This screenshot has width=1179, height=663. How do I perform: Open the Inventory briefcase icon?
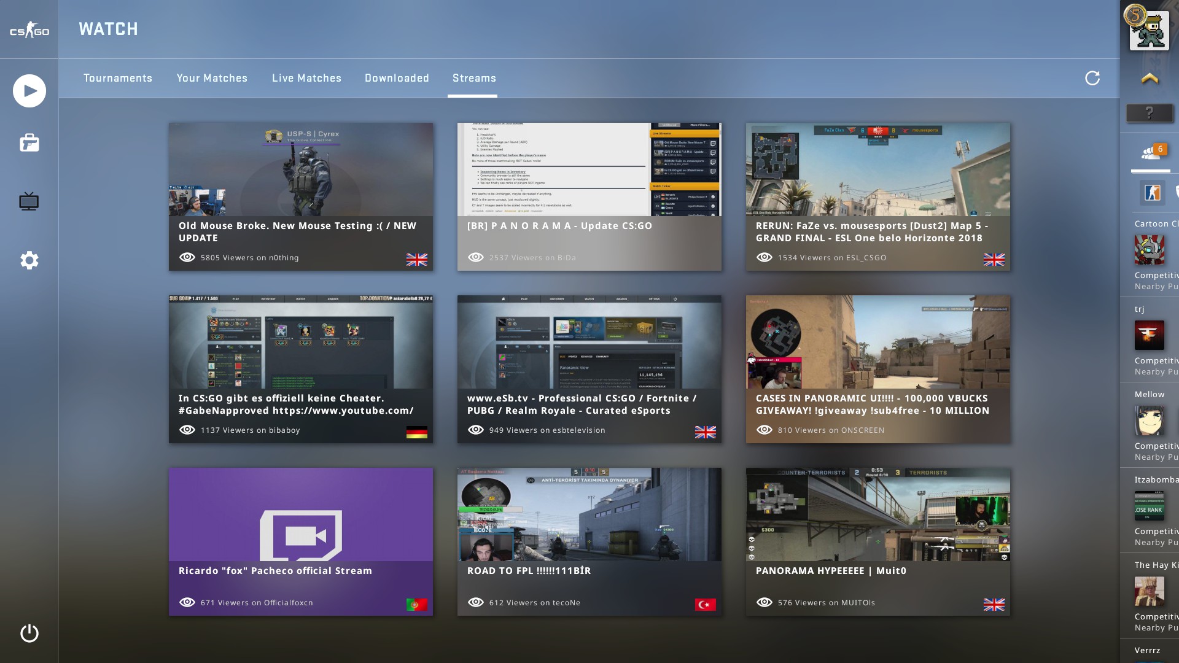pyautogui.click(x=29, y=143)
